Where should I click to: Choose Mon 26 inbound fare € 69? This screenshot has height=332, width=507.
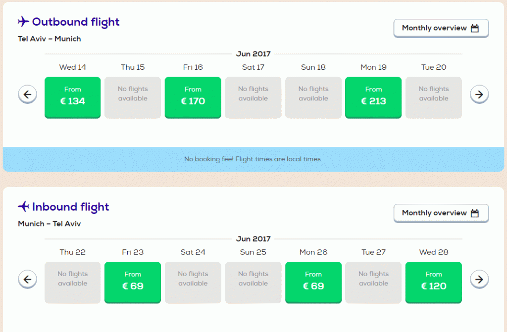click(313, 283)
